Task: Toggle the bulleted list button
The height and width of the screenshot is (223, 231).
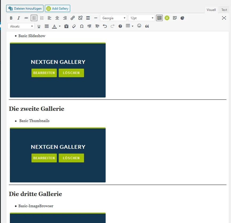Action: click(34, 18)
